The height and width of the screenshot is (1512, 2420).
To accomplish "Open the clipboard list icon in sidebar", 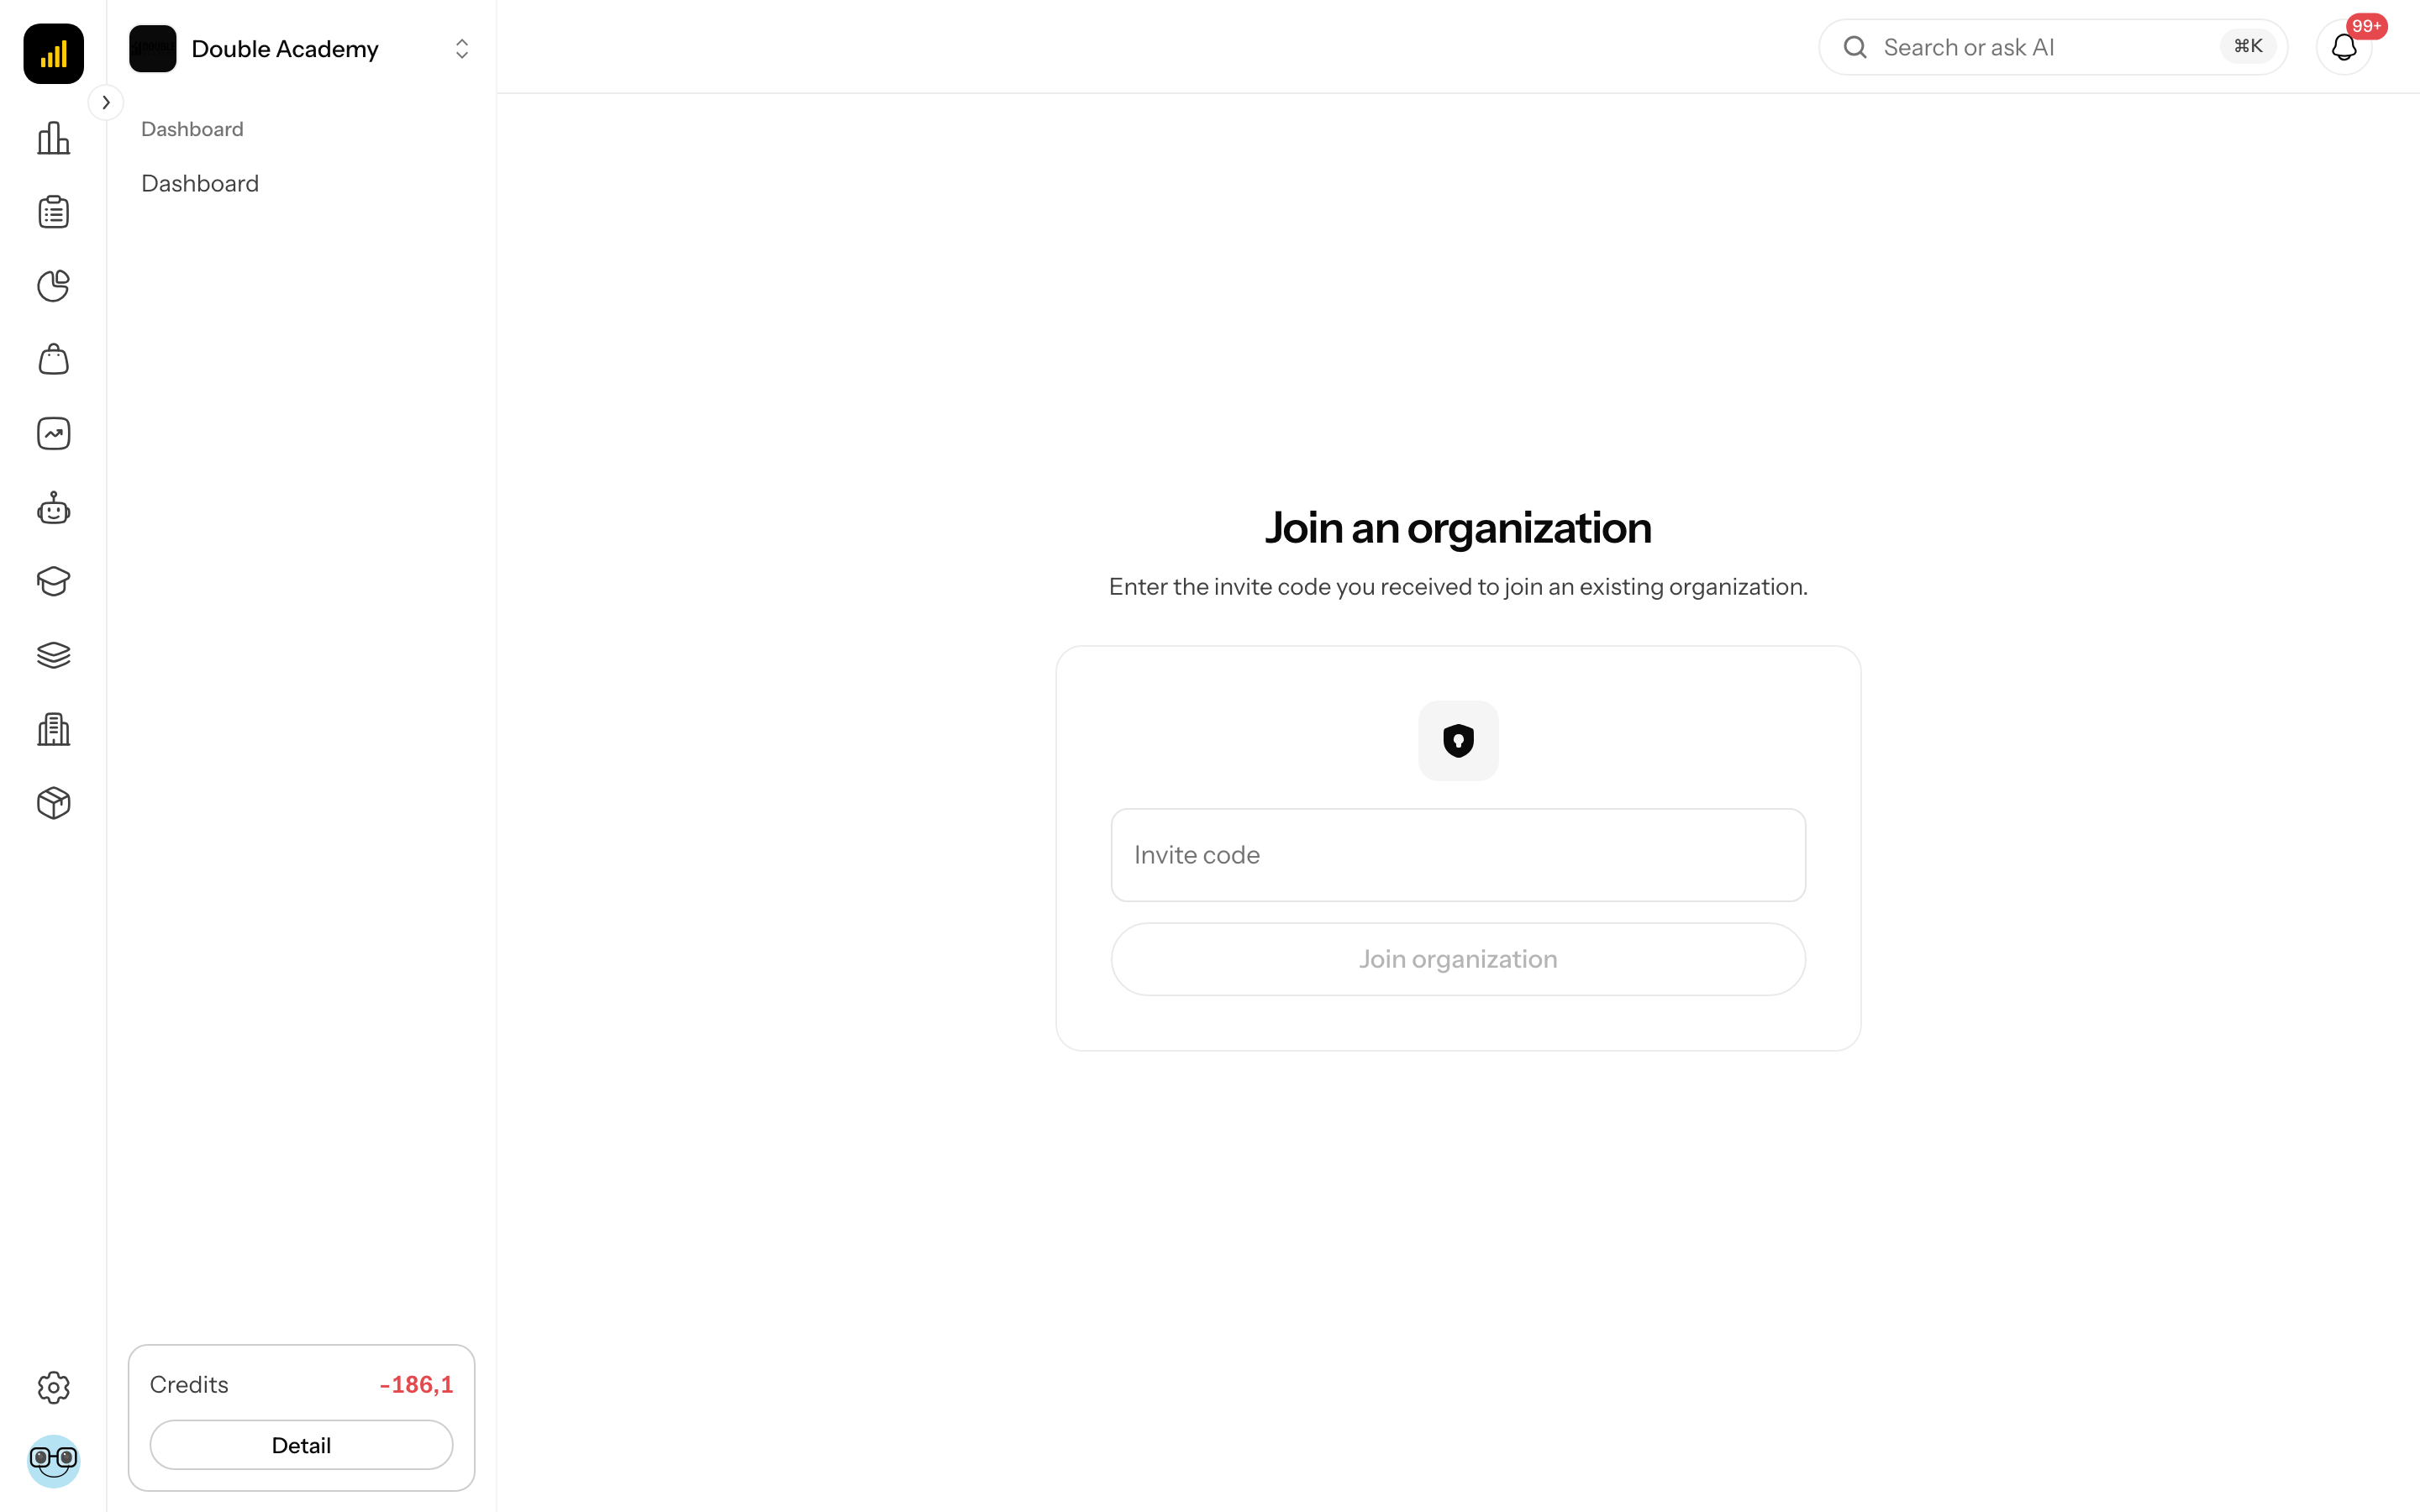I will coord(53,212).
